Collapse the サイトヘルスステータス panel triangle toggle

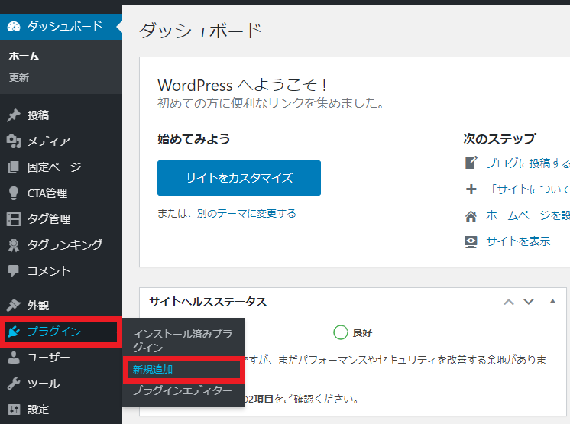[552, 301]
